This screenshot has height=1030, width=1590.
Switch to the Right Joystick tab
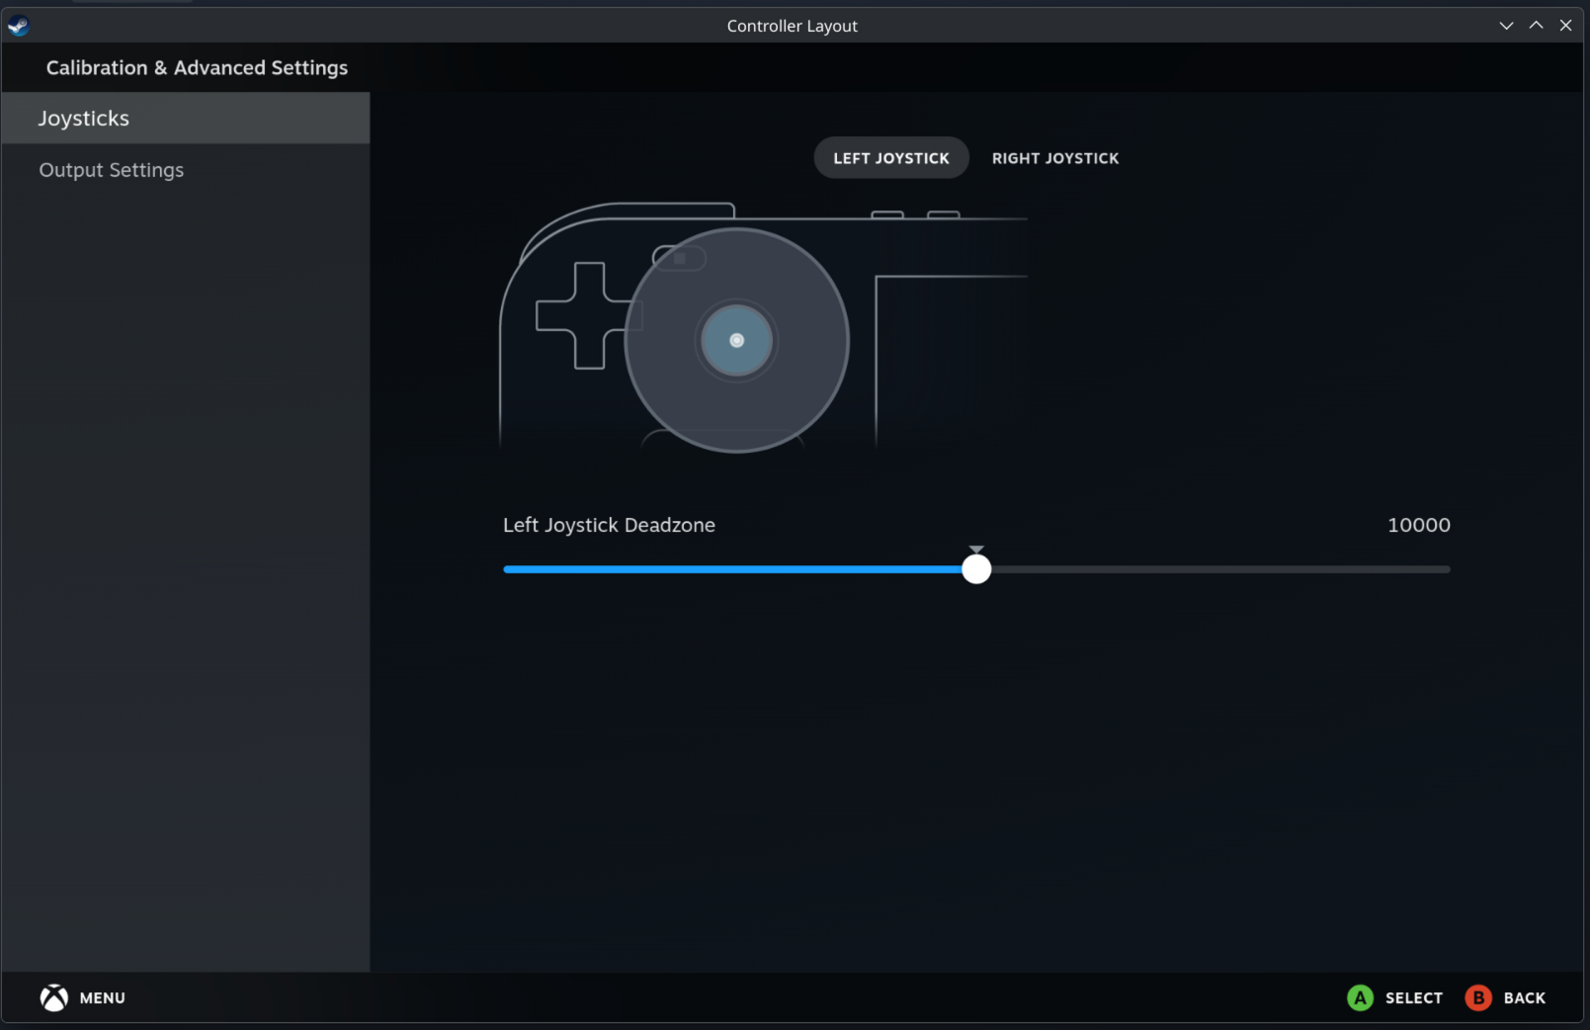pyautogui.click(x=1055, y=158)
